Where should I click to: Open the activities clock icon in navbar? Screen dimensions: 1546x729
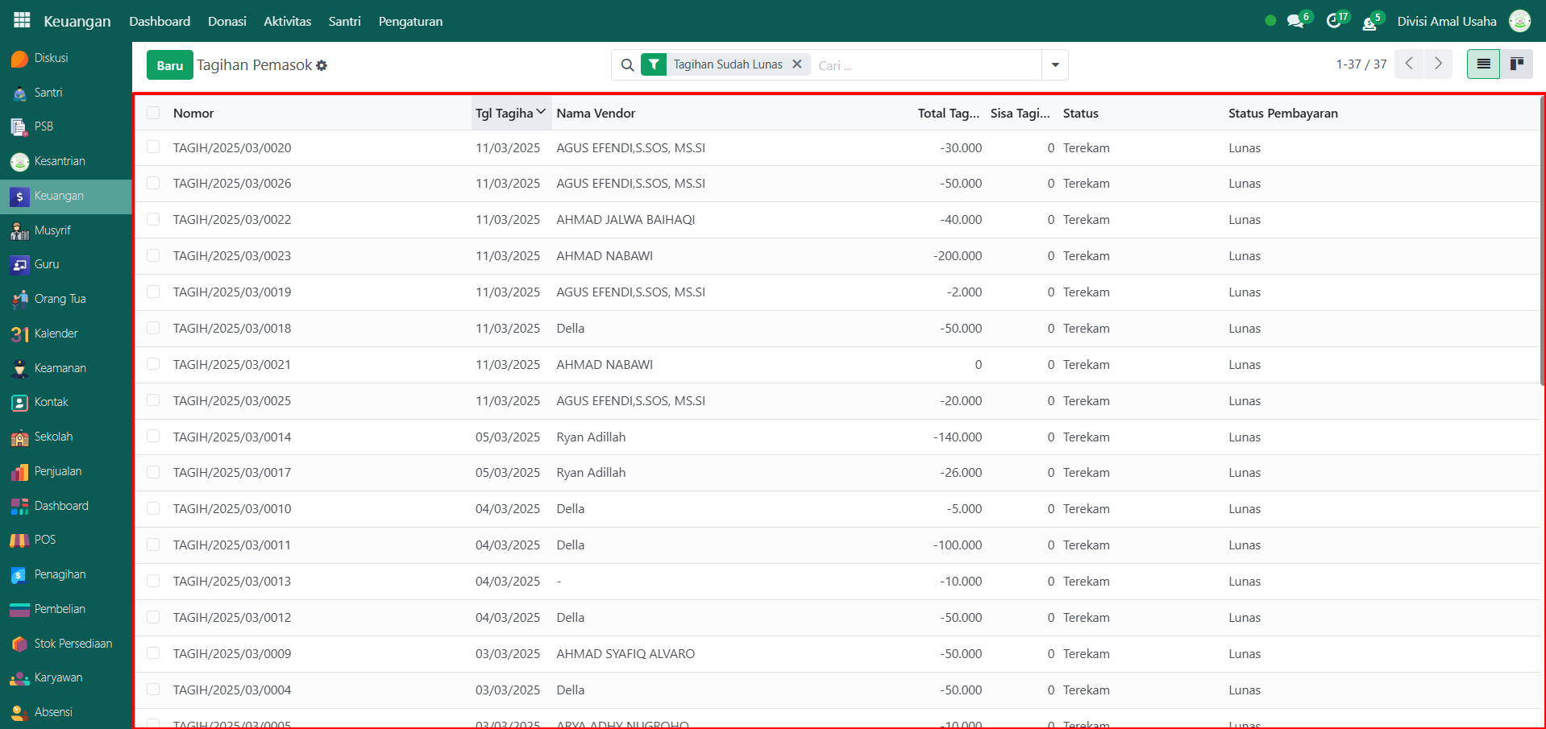pos(1334,21)
